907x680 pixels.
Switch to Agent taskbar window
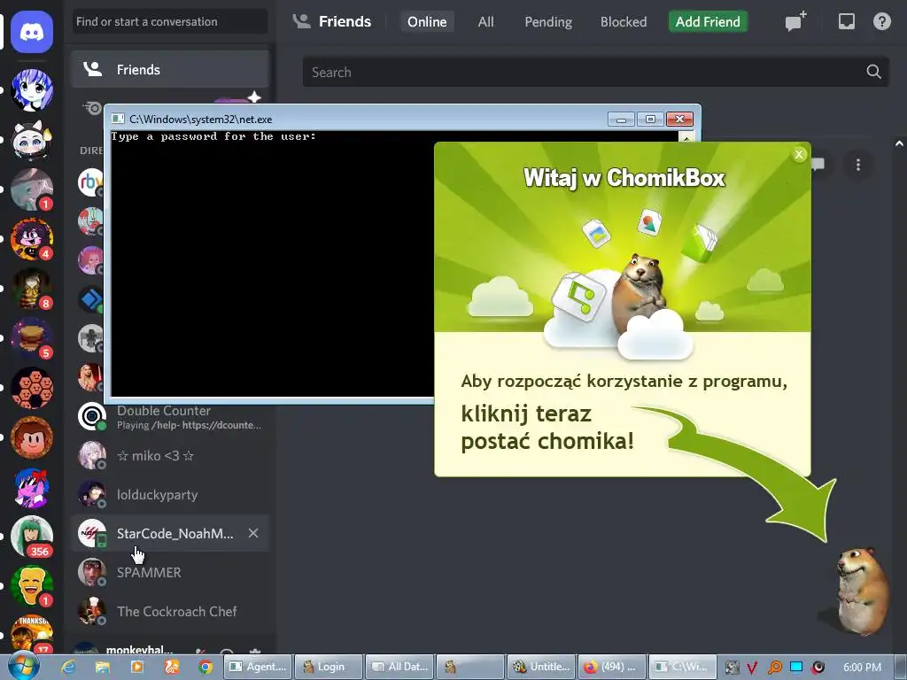(258, 667)
